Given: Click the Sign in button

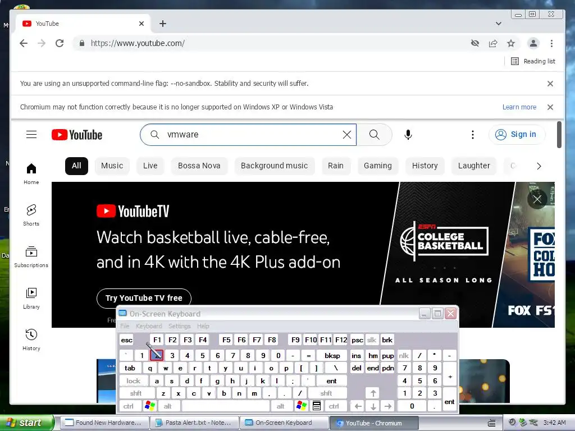Looking at the screenshot, I should point(517,135).
